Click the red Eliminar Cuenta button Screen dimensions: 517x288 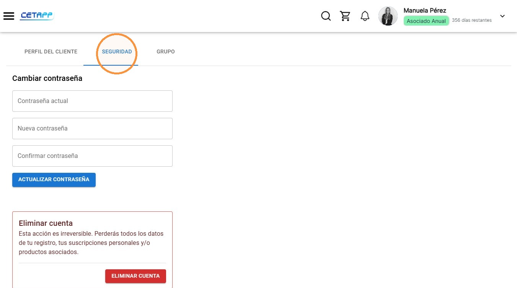pos(135,276)
